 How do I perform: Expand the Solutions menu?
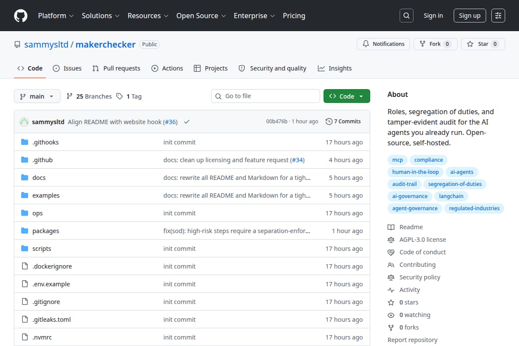click(x=100, y=16)
